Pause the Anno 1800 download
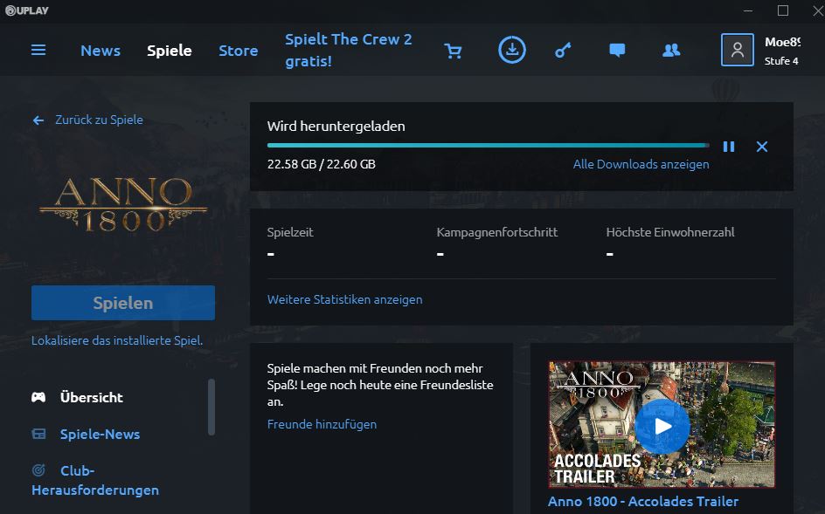The height and width of the screenshot is (514, 825). point(729,147)
